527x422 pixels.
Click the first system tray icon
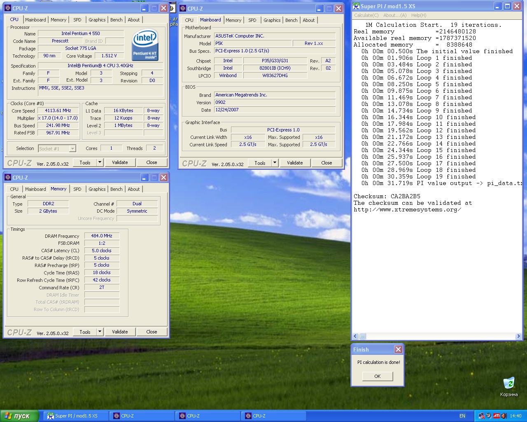coord(481,416)
